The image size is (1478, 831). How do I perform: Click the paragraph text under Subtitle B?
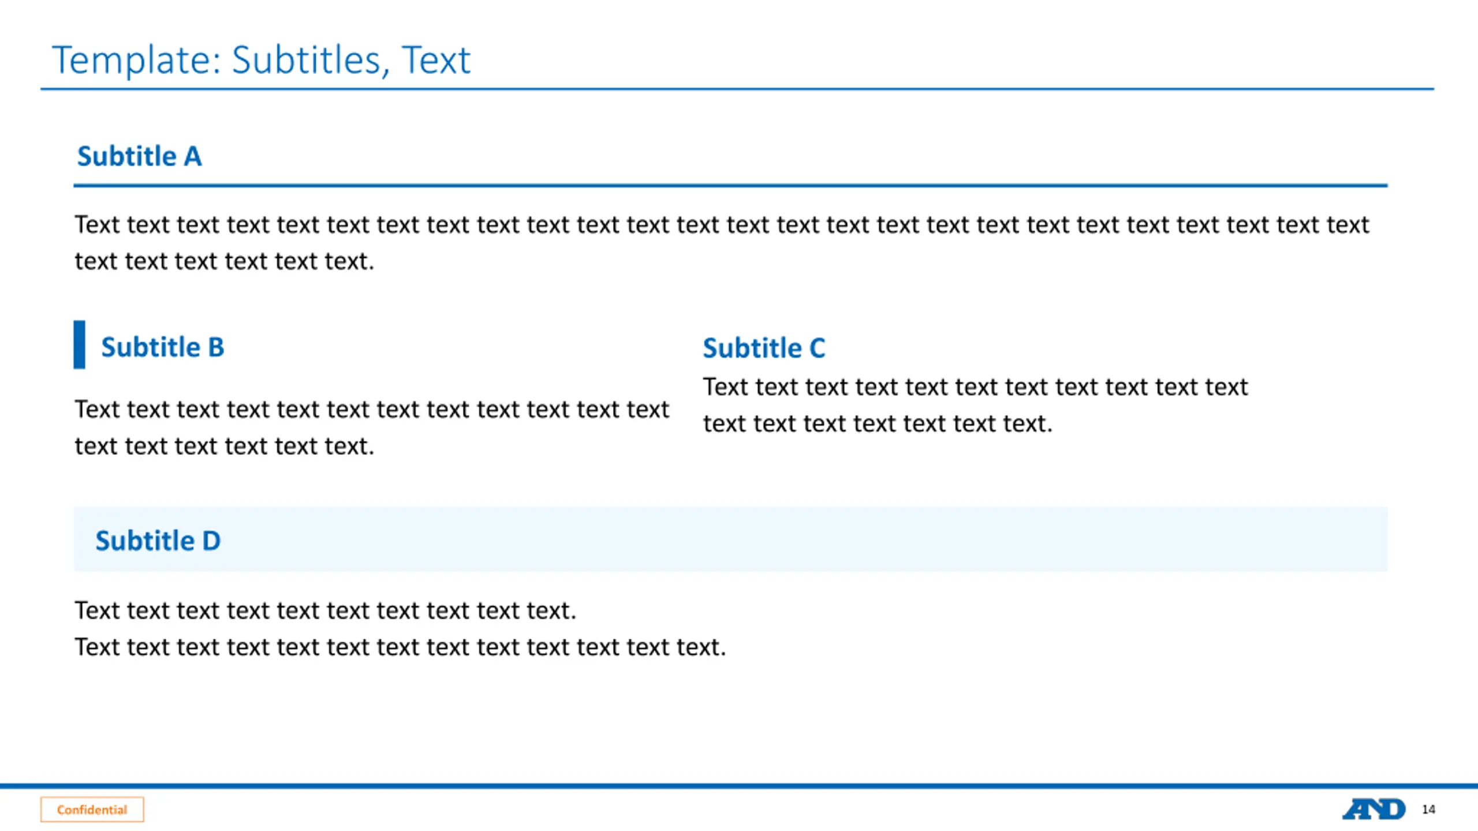click(x=372, y=428)
